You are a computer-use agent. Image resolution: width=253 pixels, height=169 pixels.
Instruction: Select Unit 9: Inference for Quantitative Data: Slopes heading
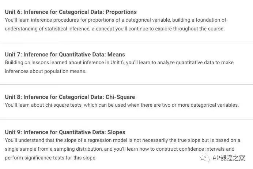pos(65,132)
